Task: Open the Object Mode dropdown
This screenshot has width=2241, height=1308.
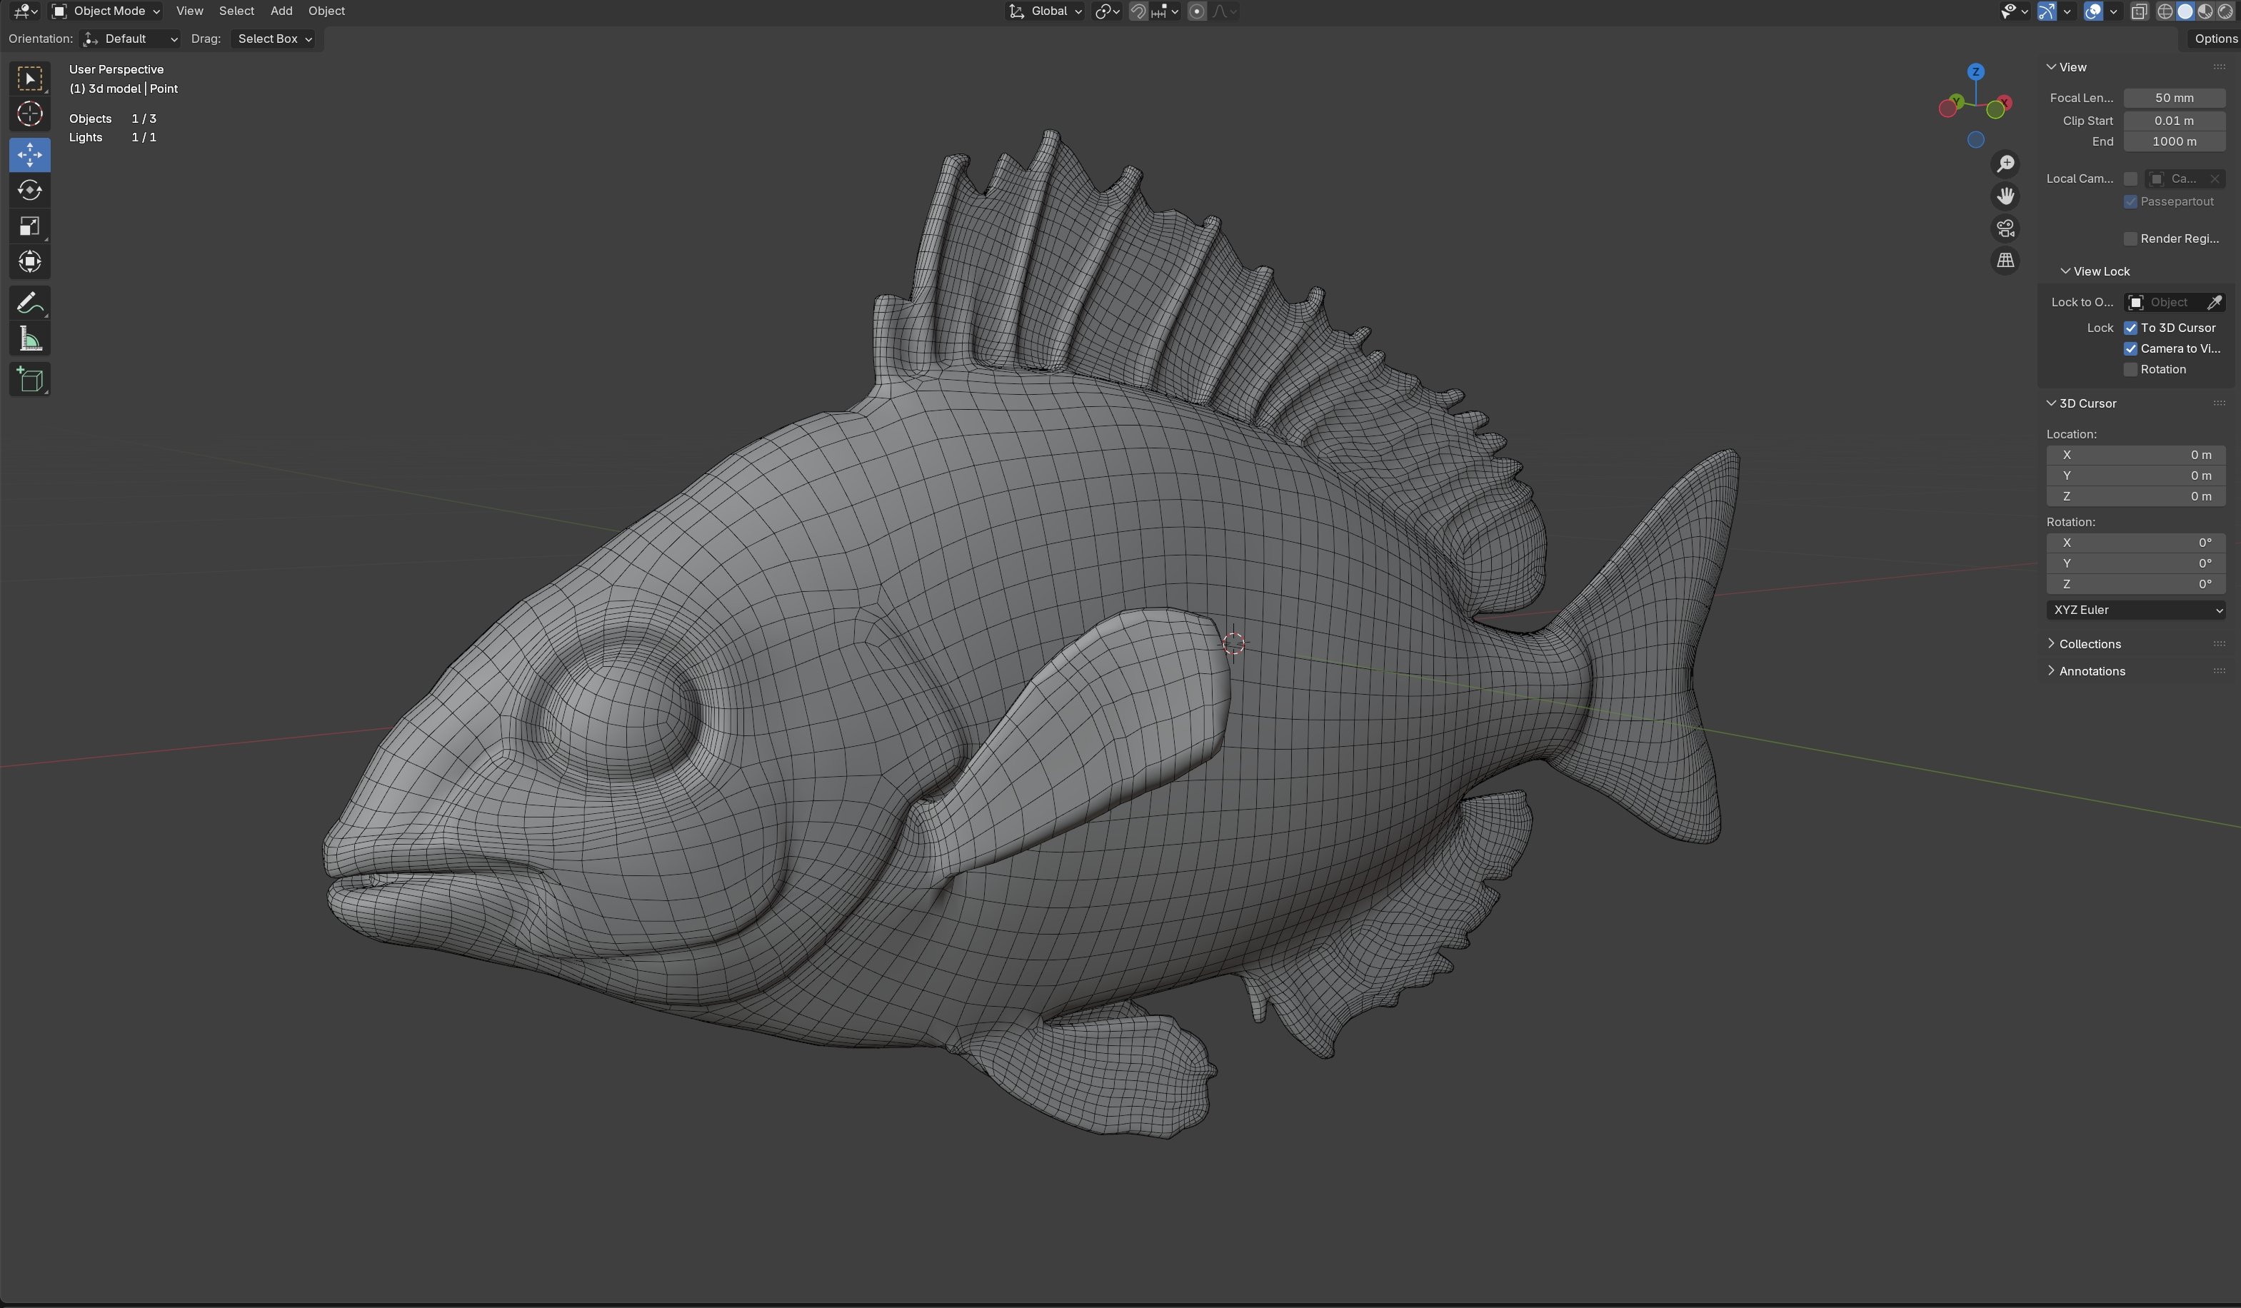Action: [106, 11]
